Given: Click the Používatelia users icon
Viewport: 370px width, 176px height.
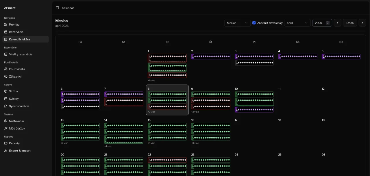Looking at the screenshot, I should [6, 69].
